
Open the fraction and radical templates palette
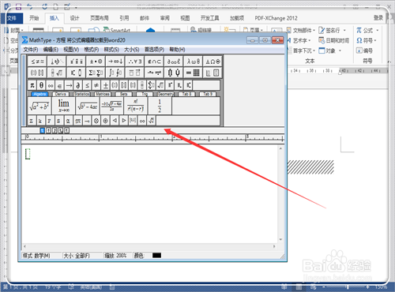[57, 73]
